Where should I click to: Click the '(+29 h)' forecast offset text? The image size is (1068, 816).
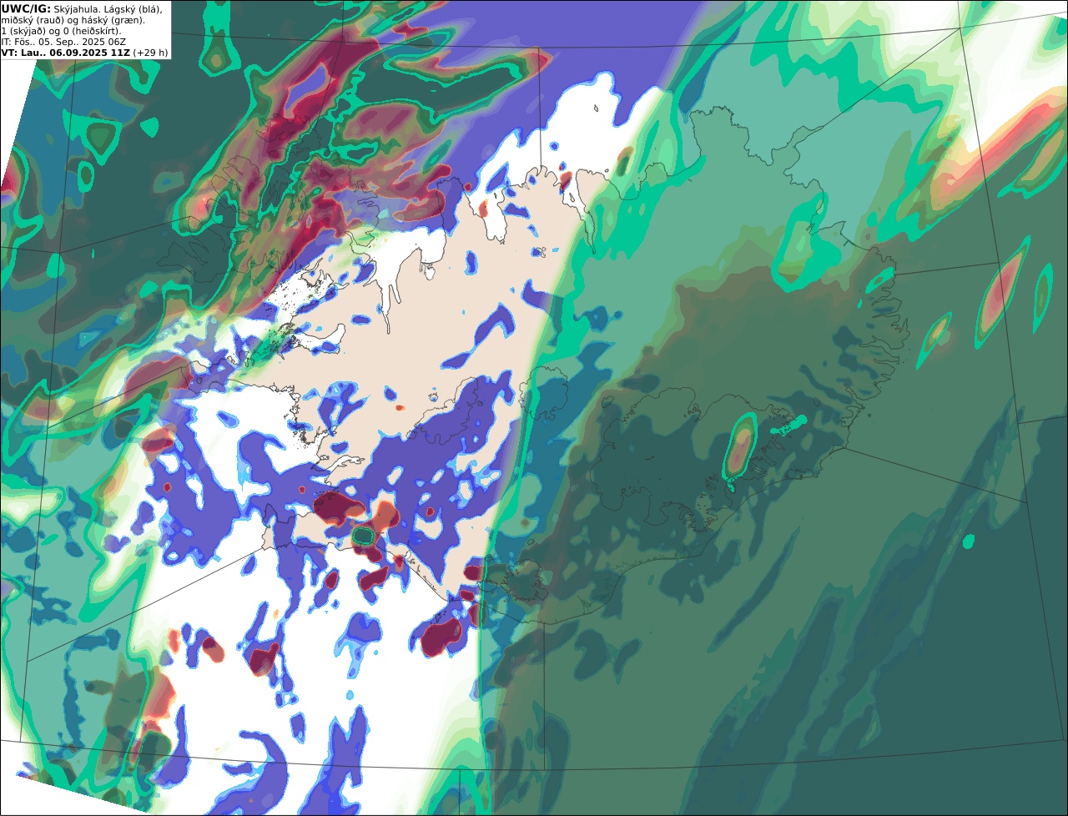pyautogui.click(x=150, y=52)
